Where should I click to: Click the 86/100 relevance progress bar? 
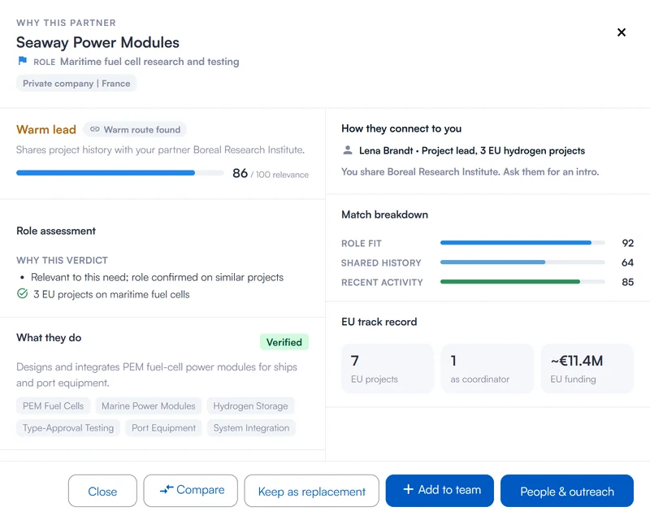pos(119,173)
